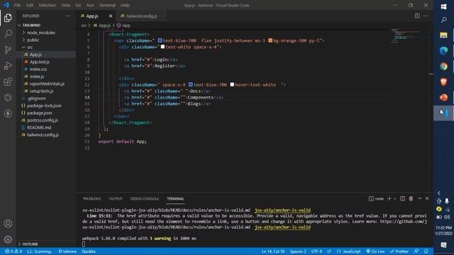Maximize the terminal panel size

[x=419, y=198]
